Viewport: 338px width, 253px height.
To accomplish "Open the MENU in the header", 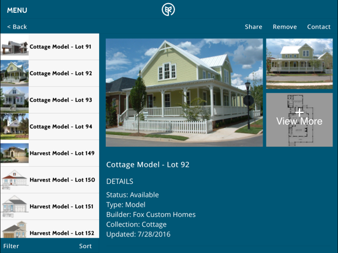I will point(17,10).
